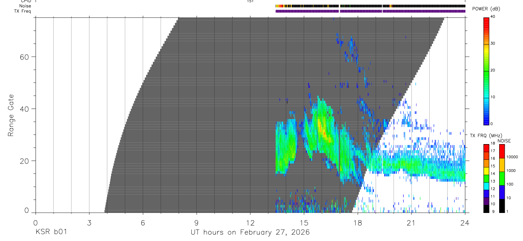This screenshot has width=523, height=241.
Task: Click the Noise row label above the plot
Action: (25, 6)
